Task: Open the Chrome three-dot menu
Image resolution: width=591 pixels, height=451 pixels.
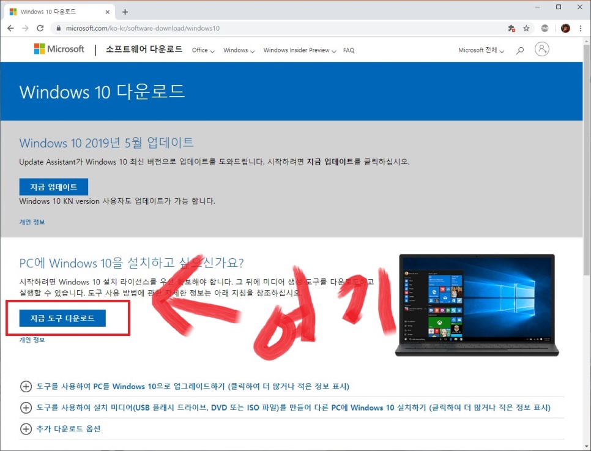Action: pos(581,28)
